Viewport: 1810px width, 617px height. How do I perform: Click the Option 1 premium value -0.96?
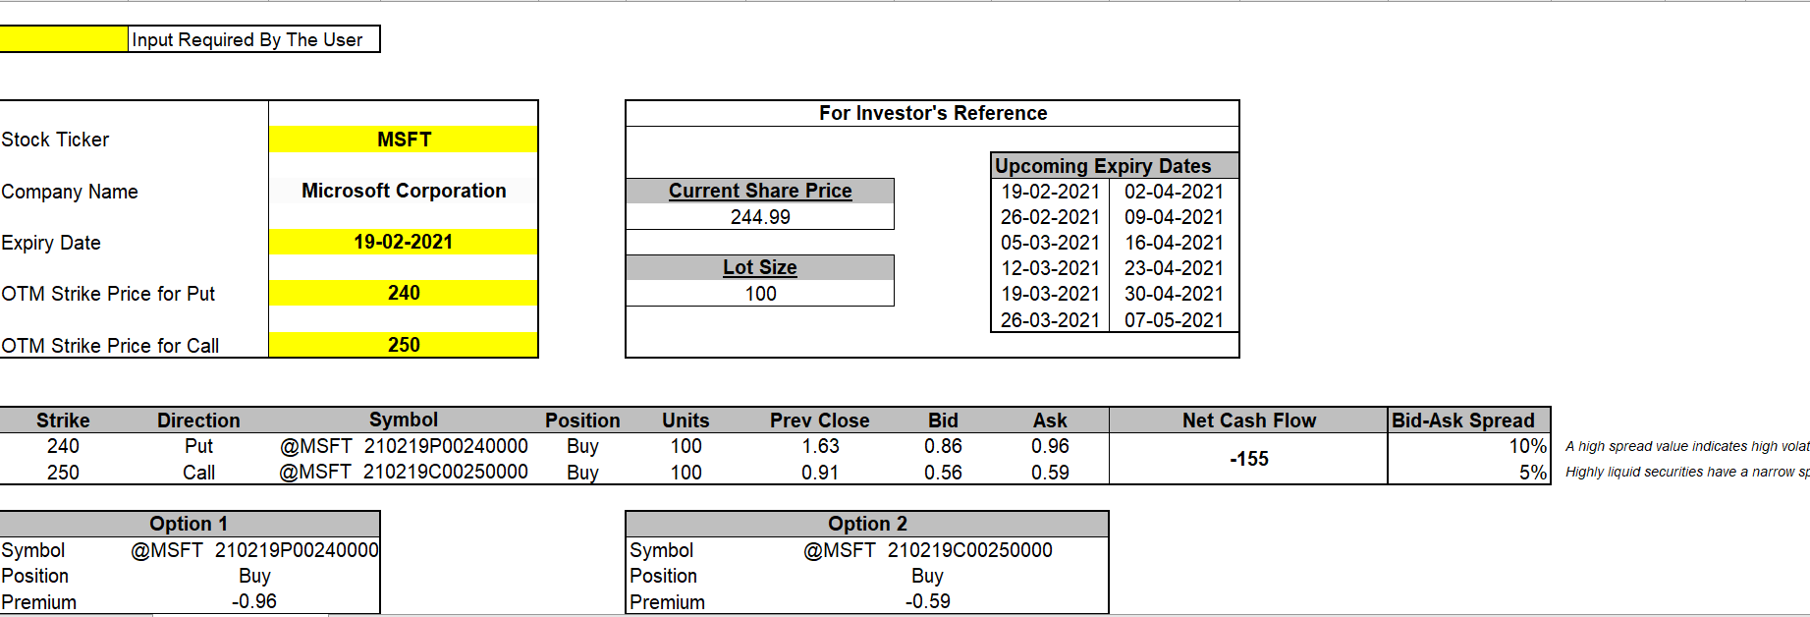pos(254,601)
